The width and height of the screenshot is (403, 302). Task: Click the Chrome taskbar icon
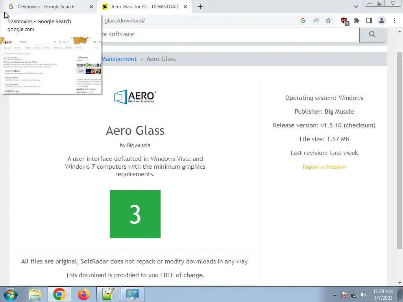(59, 294)
